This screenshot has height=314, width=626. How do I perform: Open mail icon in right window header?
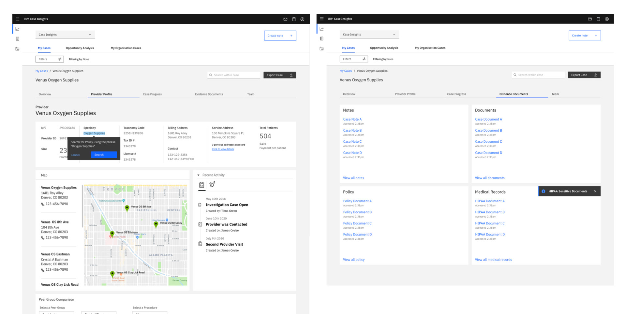(590, 19)
